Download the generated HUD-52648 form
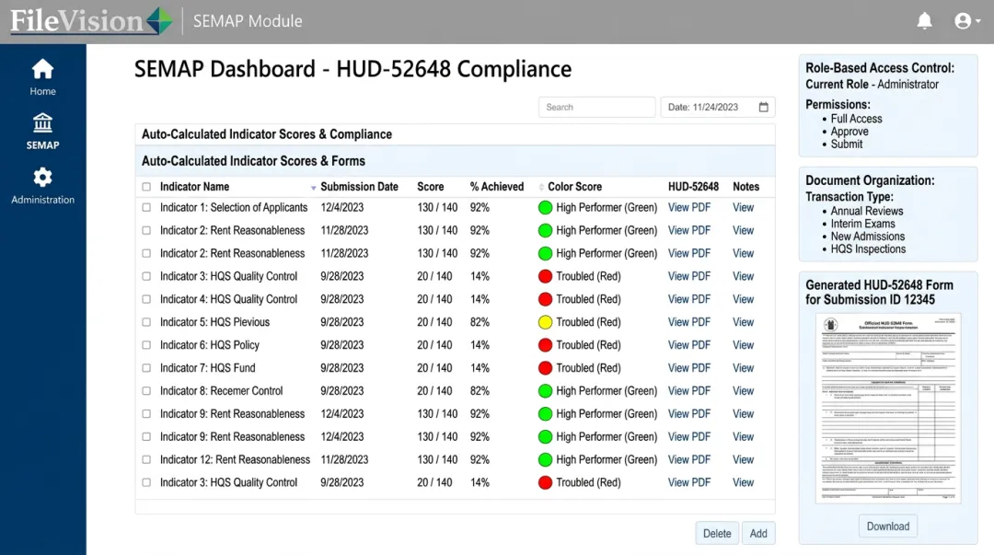 (887, 526)
